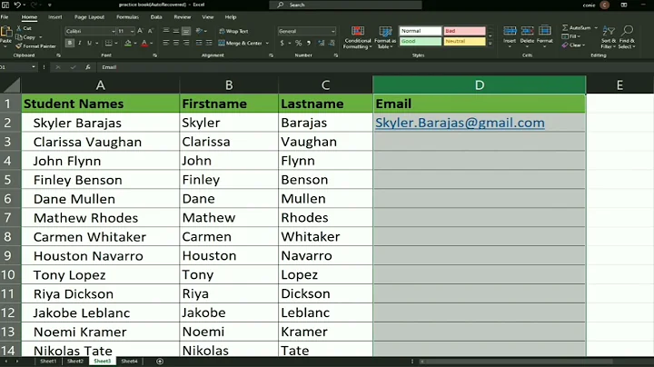
Task: Expand the cell styles gallery
Action: (490, 44)
